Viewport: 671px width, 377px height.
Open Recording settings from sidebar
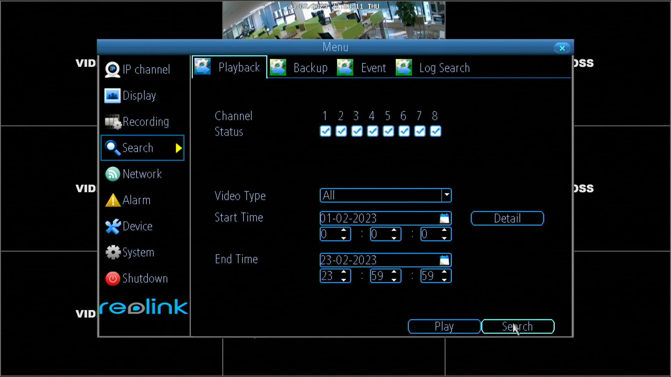point(112,121)
